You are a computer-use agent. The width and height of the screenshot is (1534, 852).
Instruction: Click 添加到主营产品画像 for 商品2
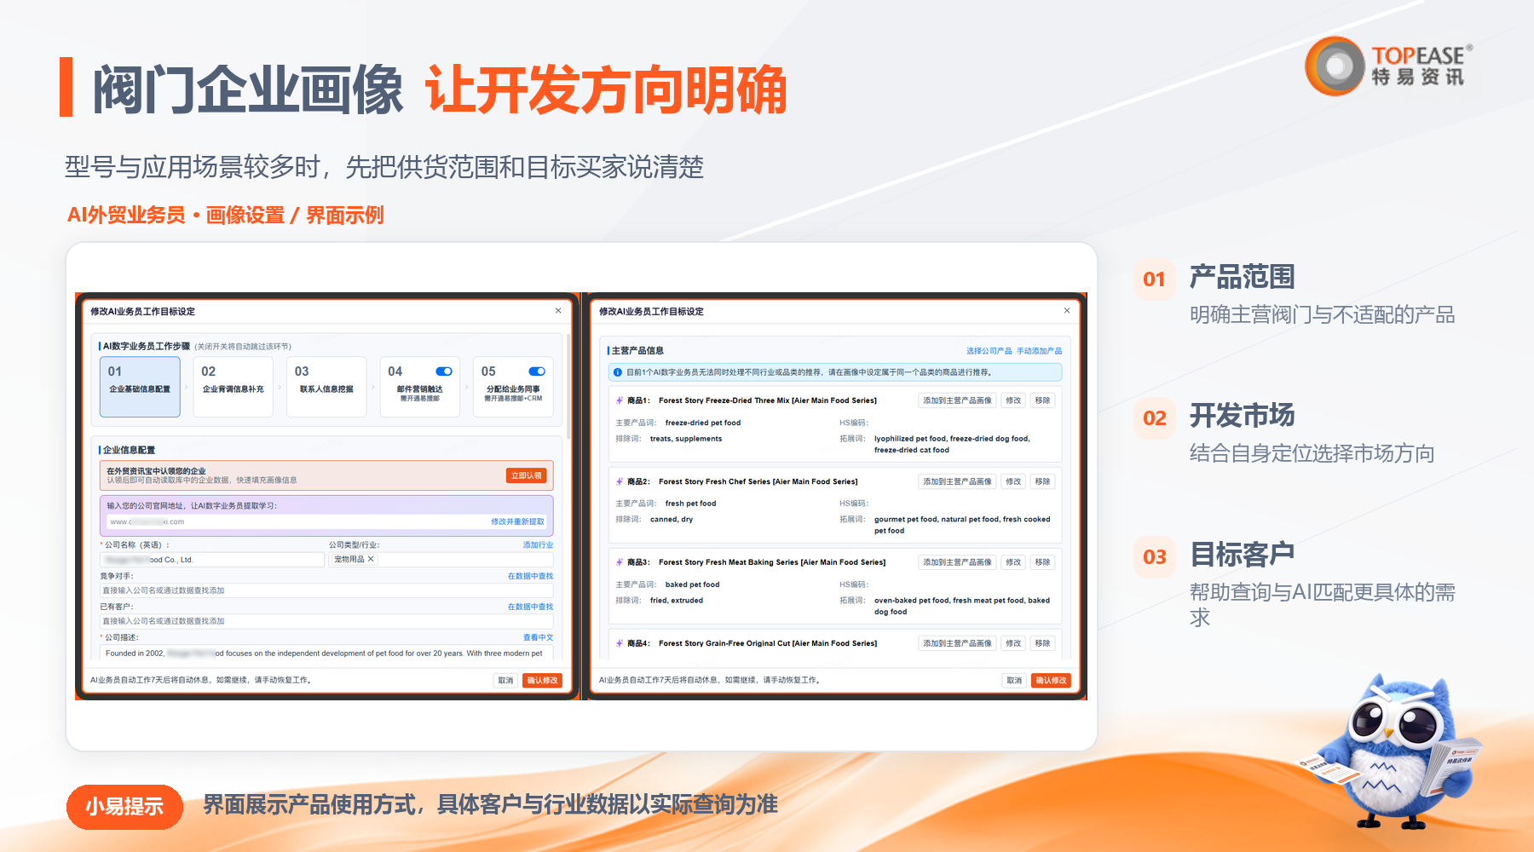[957, 481]
